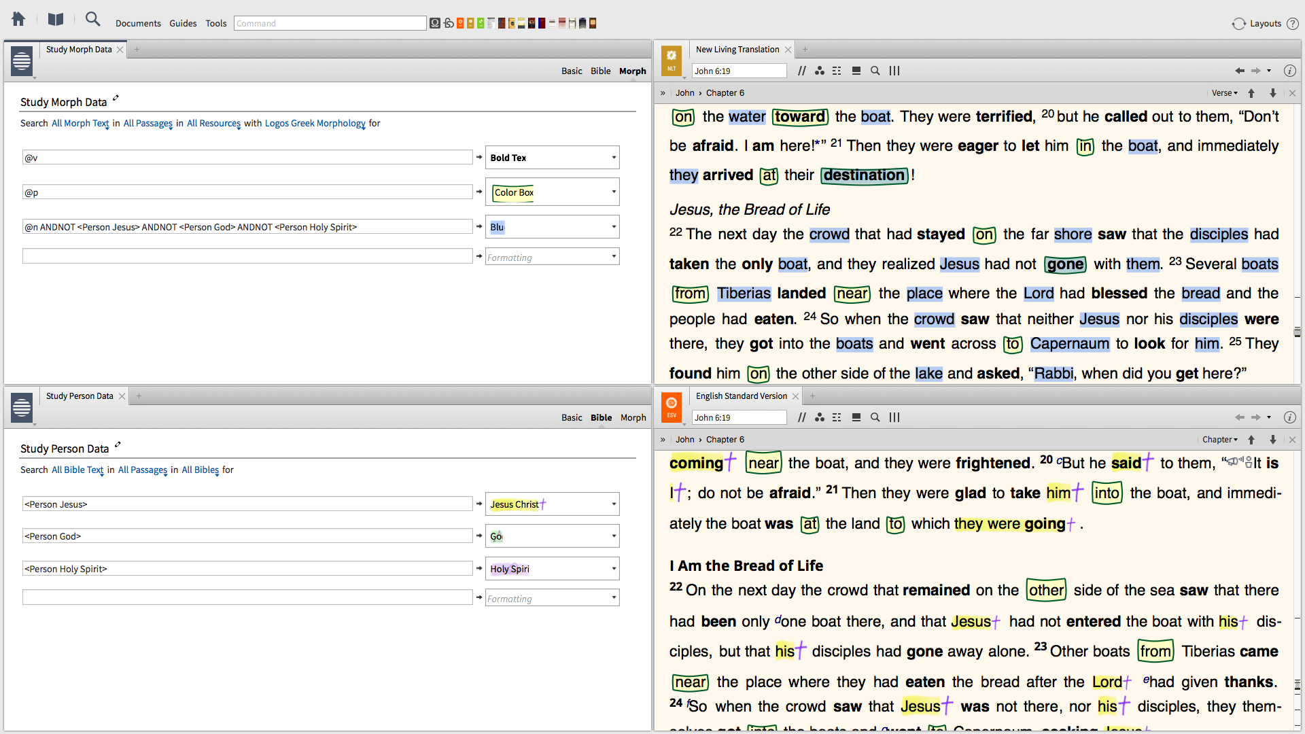The image size is (1305, 734).
Task: Open inline search in ESV panel
Action: [x=875, y=417]
